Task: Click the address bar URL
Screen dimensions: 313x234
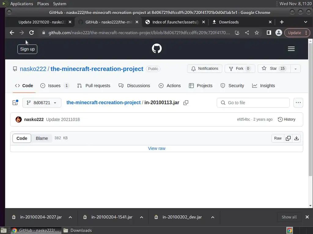Action: (139, 33)
